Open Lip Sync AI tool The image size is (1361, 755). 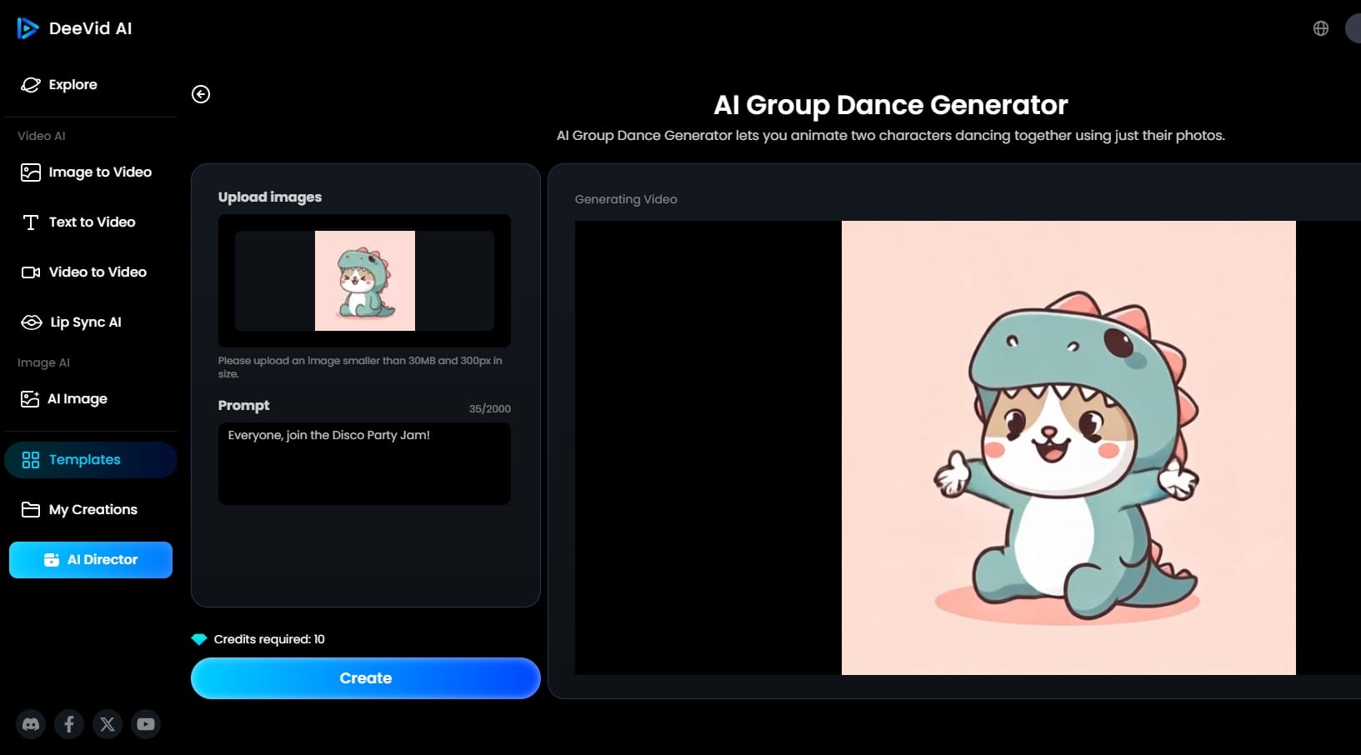85,322
